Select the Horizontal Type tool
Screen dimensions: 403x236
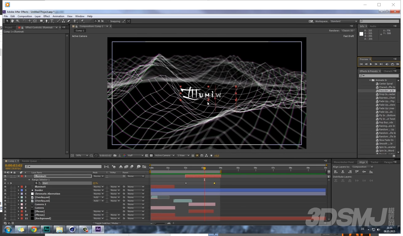pyautogui.click(x=52, y=21)
